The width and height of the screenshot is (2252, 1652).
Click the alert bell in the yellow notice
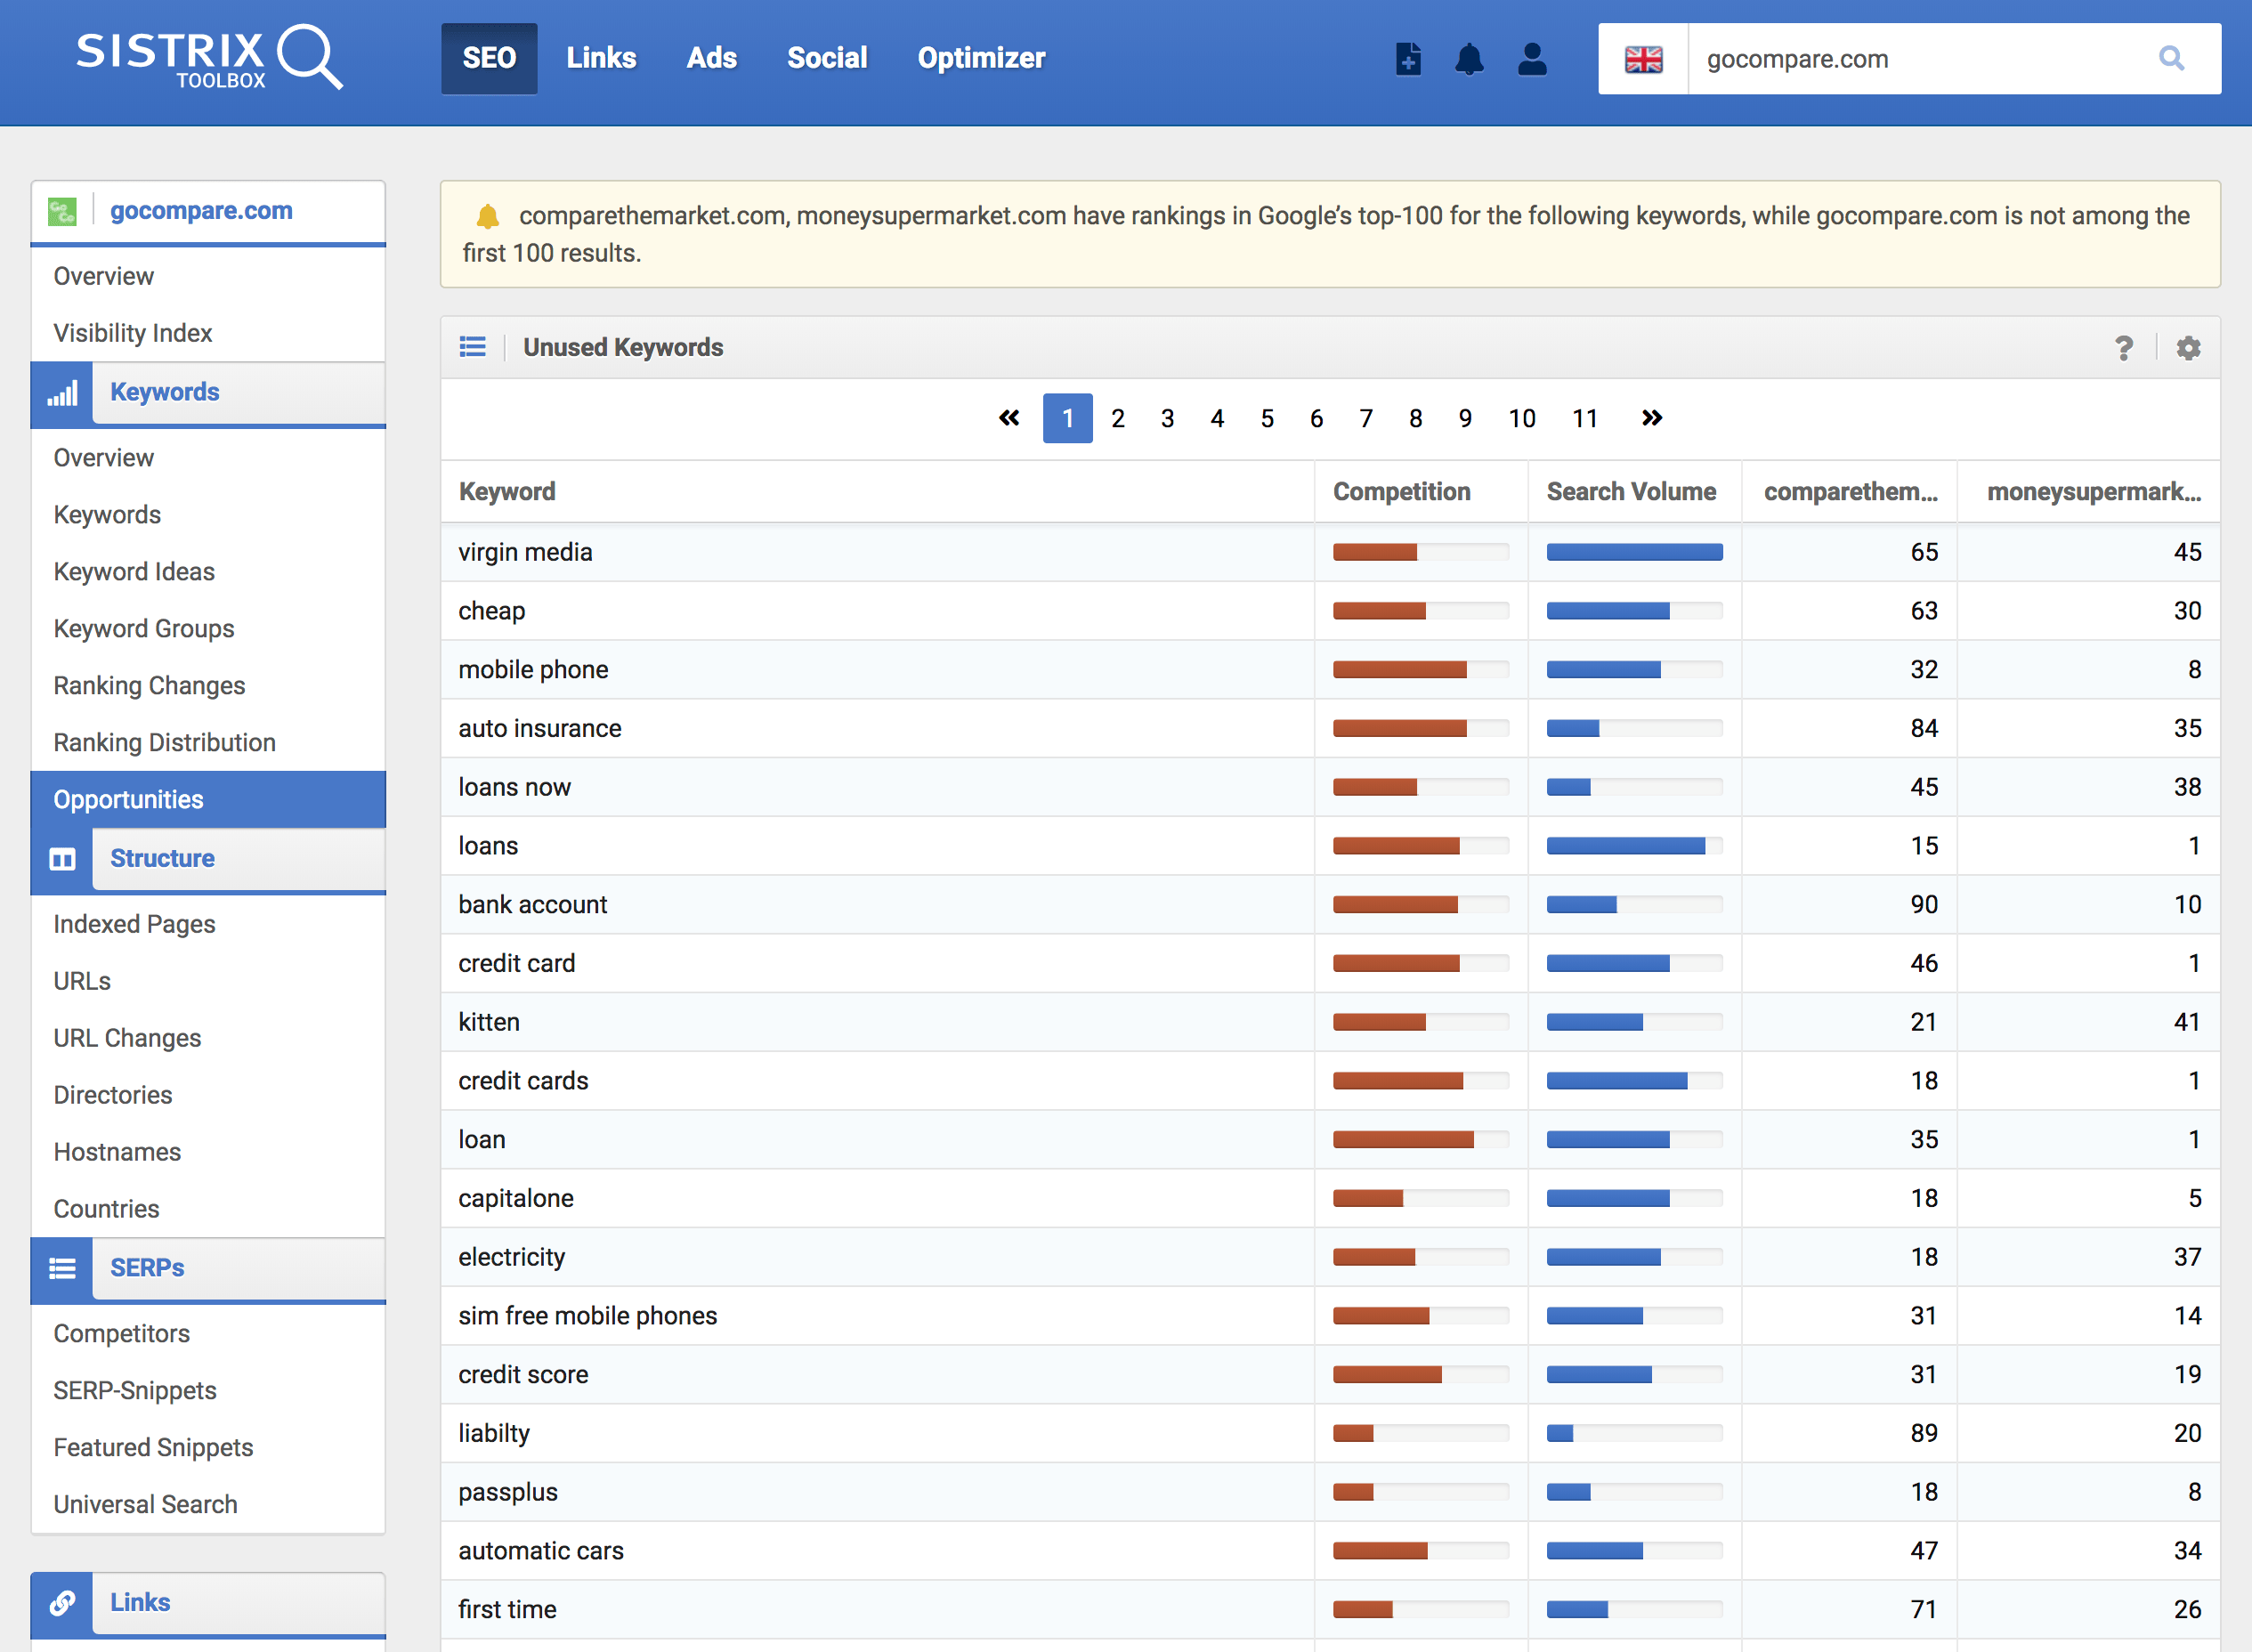coord(487,216)
